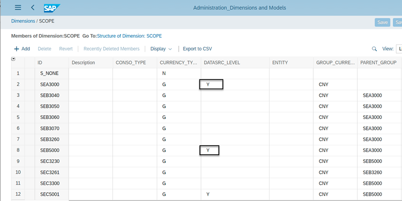Image resolution: width=402 pixels, height=201 pixels.
Task: Click the SEC5001 ID cell
Action: coord(52,194)
